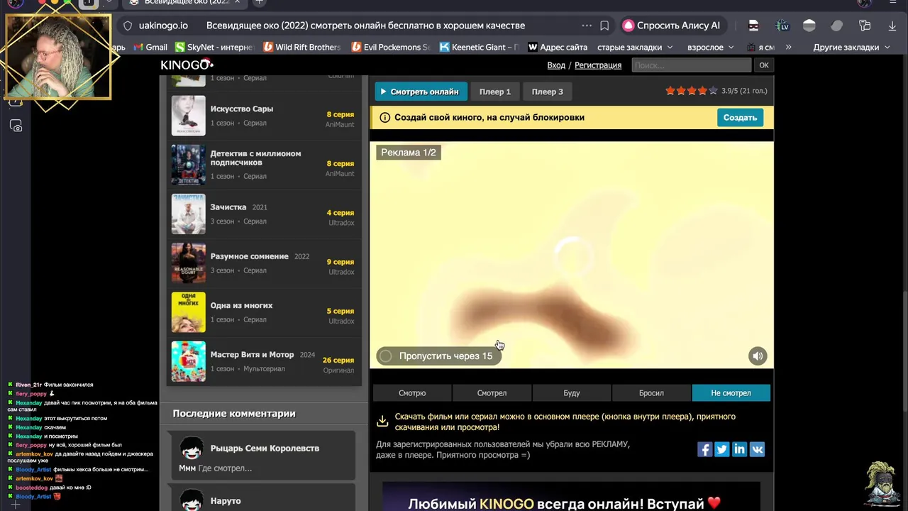Click Регистрация link

click(598, 65)
